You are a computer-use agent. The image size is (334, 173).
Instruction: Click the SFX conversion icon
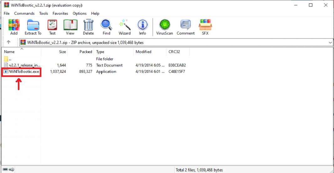click(205, 25)
